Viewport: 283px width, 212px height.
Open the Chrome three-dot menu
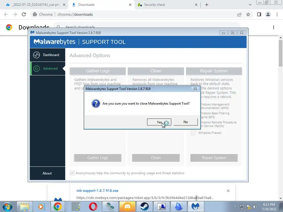pyautogui.click(x=277, y=14)
